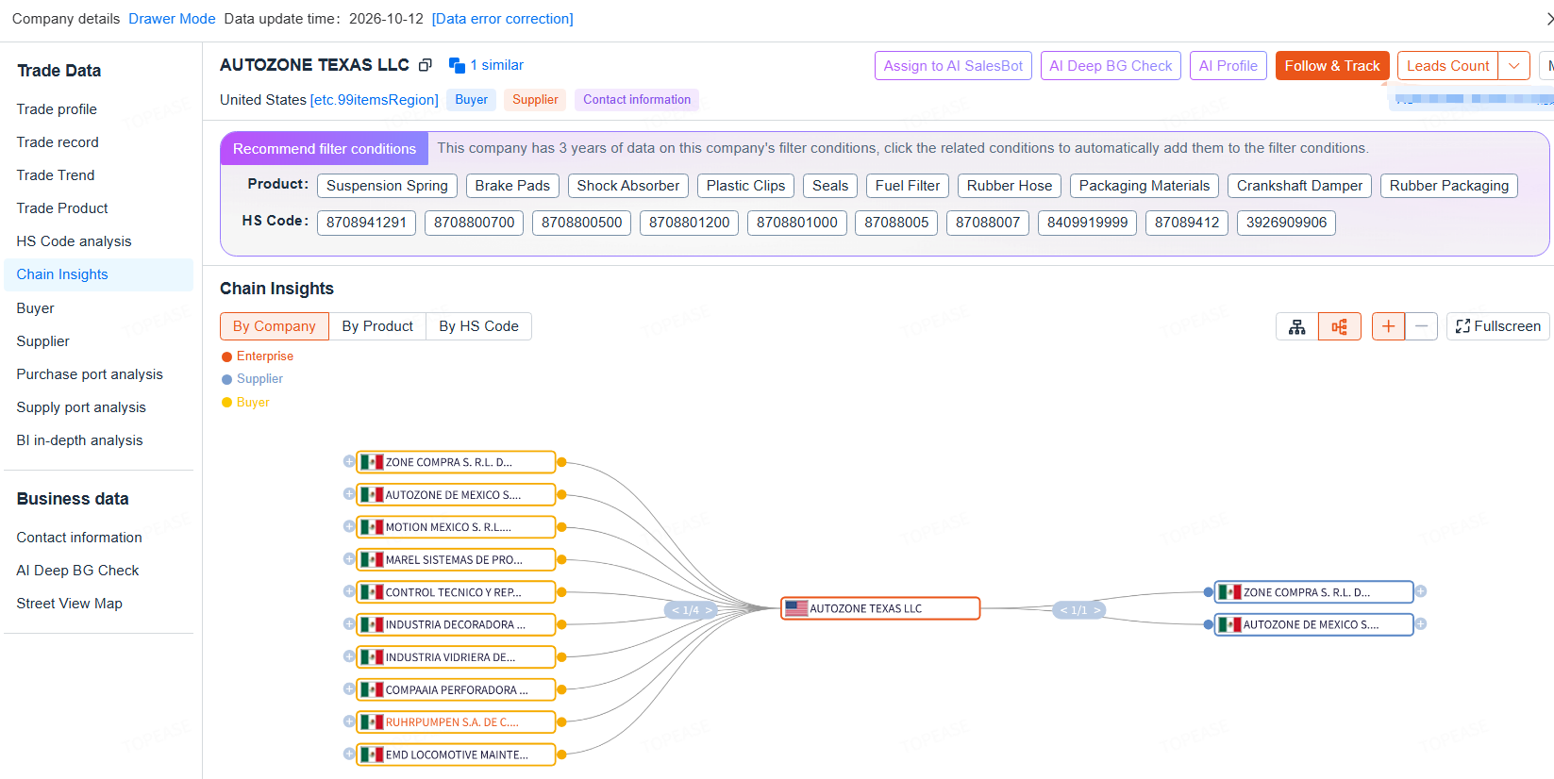Zoom in on the chain graph
This screenshot has width=1554, height=779.
(1388, 326)
